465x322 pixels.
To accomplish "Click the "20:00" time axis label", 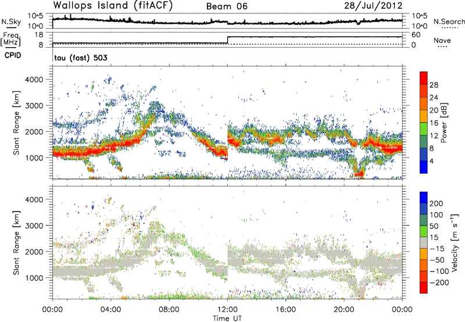I will pos(344,310).
